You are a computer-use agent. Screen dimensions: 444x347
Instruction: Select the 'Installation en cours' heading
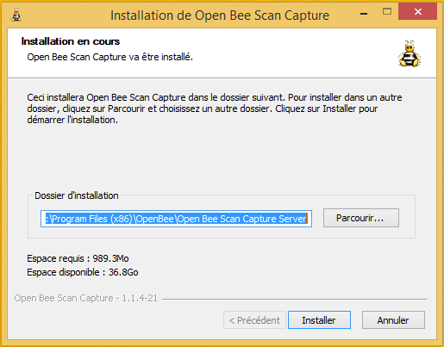(x=71, y=41)
